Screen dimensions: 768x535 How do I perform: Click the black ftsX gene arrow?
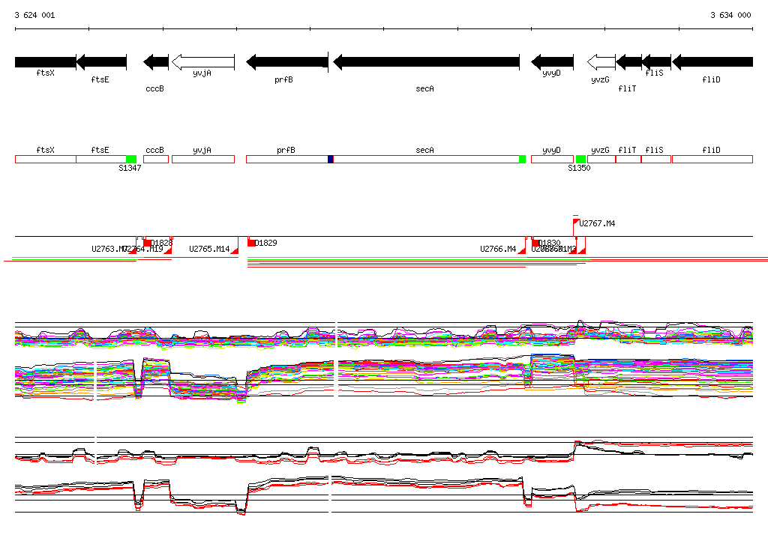(45, 61)
